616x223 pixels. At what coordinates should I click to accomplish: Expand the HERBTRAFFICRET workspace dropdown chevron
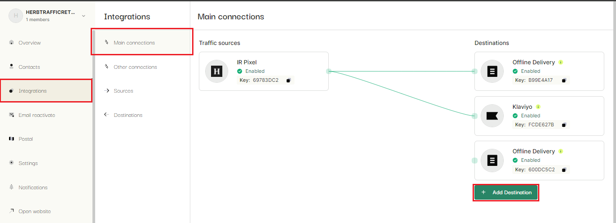83,16
